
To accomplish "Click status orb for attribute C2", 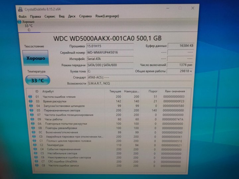I will pyautogui.click(x=35, y=145).
